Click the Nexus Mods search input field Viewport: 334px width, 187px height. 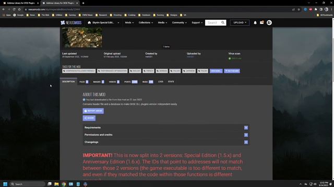click(213, 23)
